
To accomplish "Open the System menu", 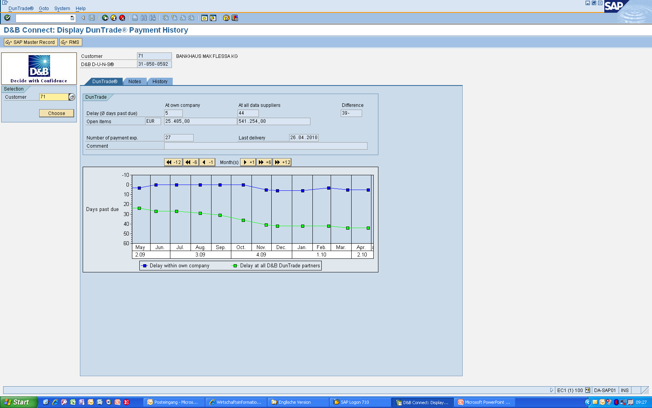I will pos(62,9).
